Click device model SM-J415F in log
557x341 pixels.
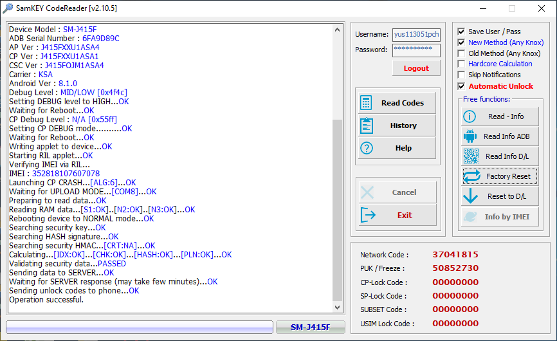tap(80, 30)
